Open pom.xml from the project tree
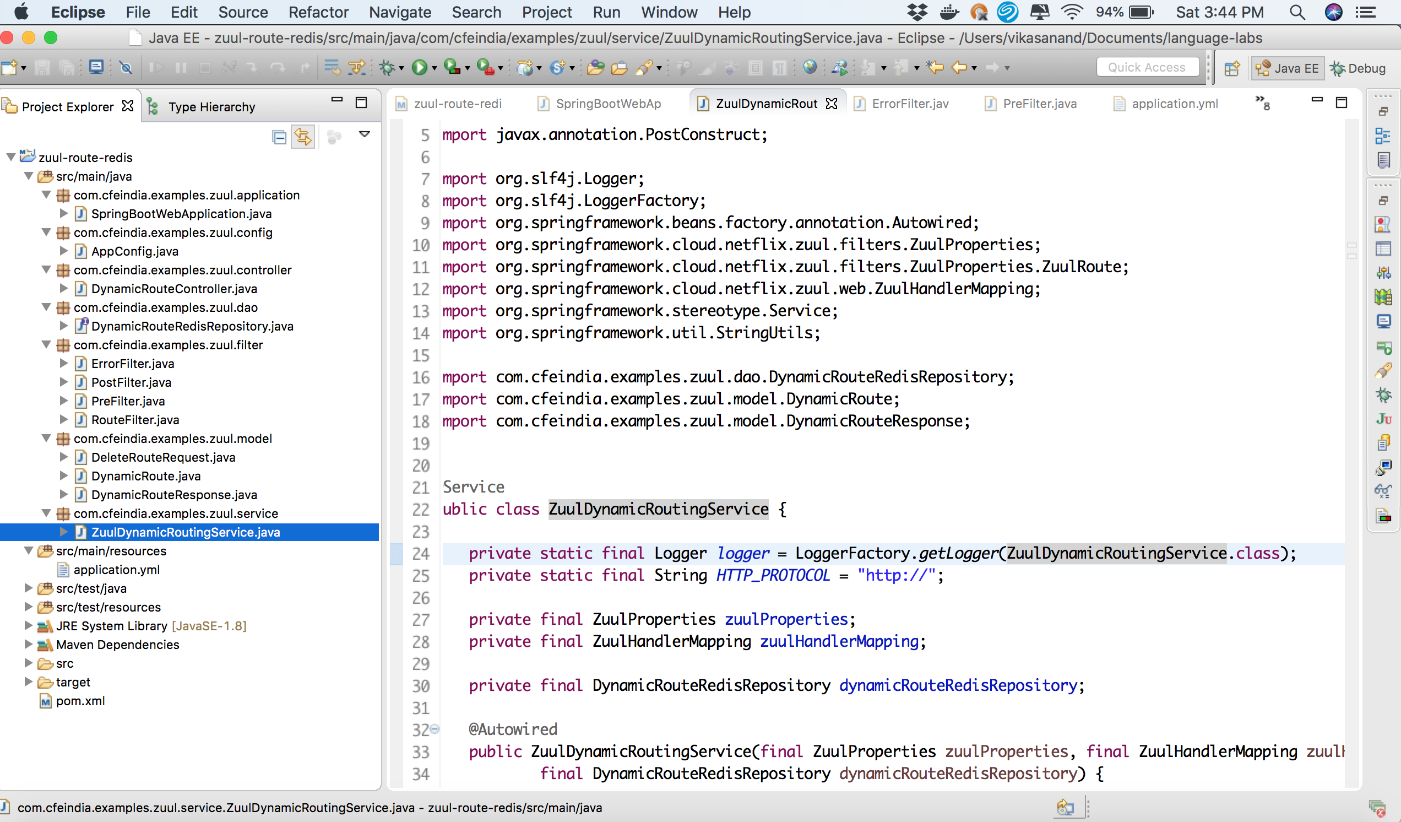 pyautogui.click(x=80, y=701)
